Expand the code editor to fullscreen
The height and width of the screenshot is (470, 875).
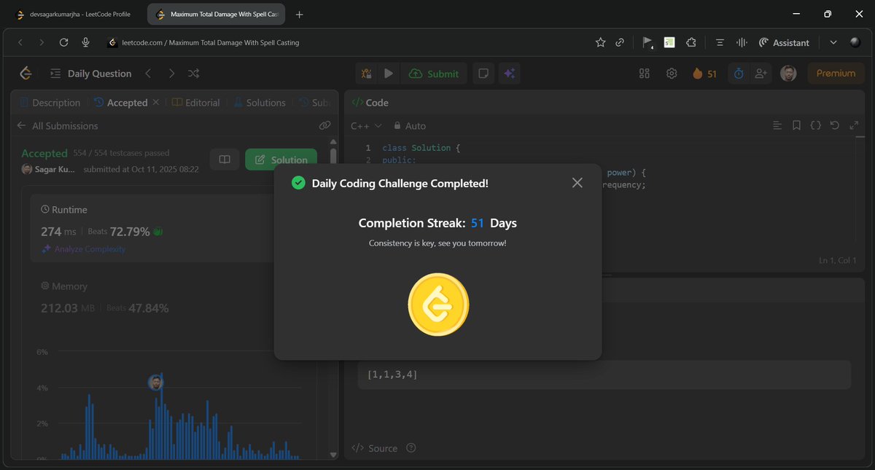click(854, 126)
